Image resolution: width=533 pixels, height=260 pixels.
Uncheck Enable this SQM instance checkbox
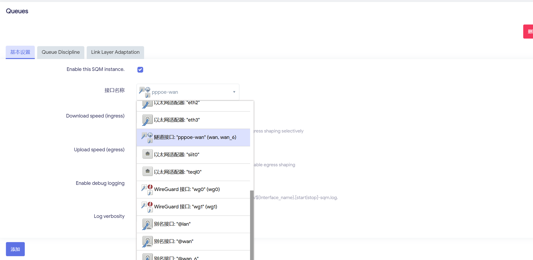point(140,70)
